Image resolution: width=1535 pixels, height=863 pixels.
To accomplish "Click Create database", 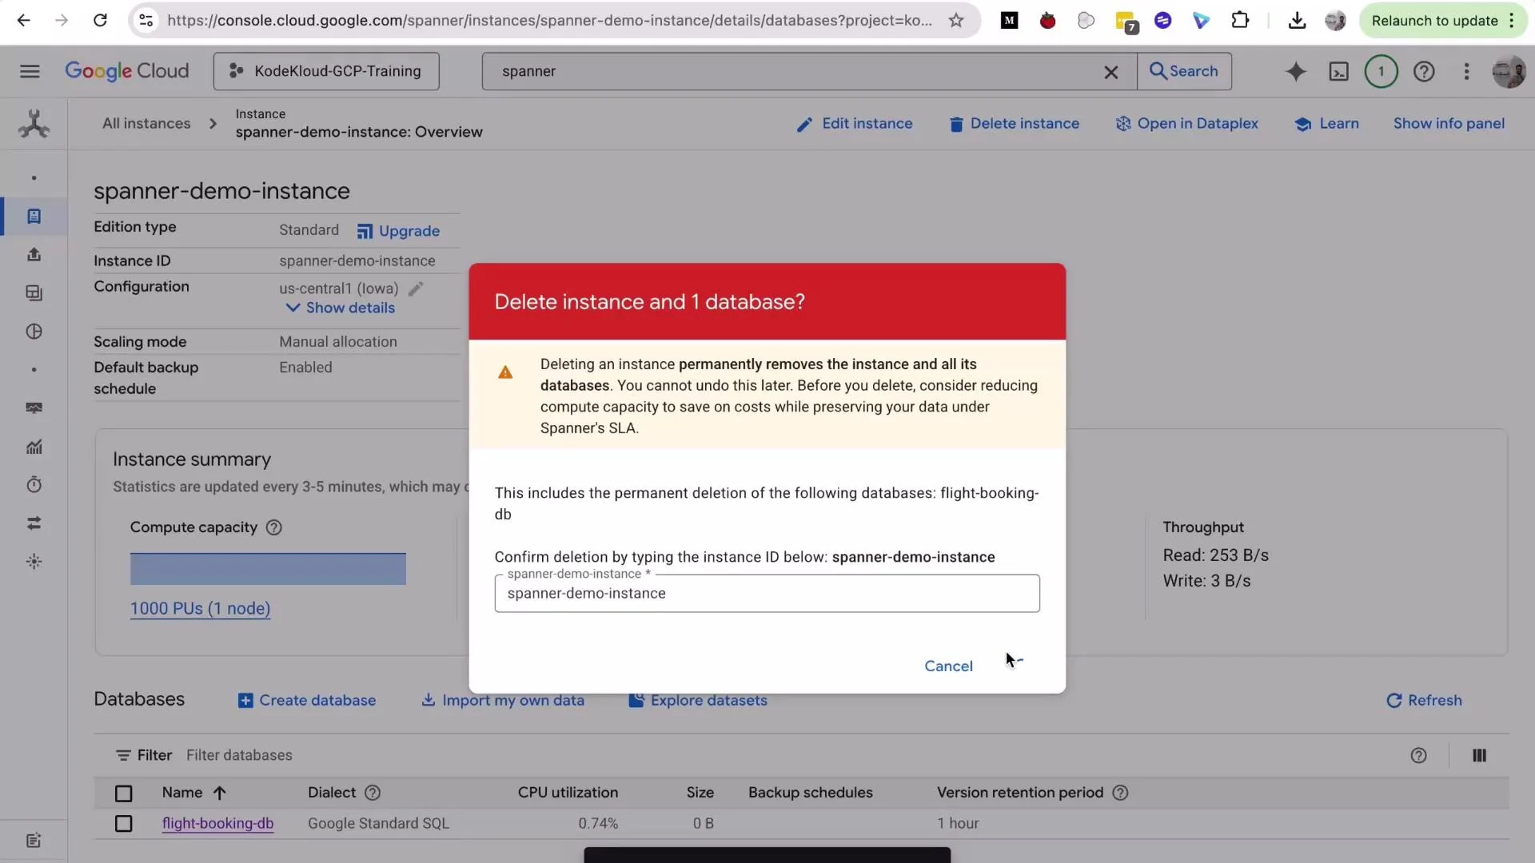I will (x=307, y=700).
